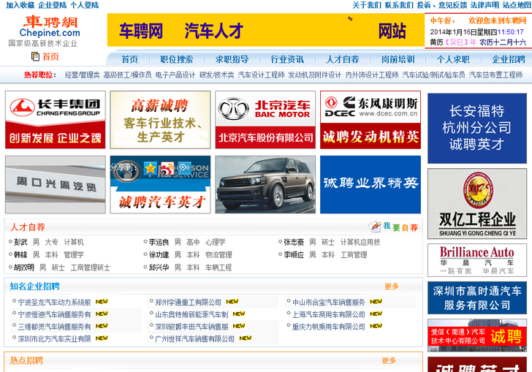Click 长安福特杭州分公司 sidebar ad
The height and width of the screenshot is (372, 532).
click(x=477, y=129)
